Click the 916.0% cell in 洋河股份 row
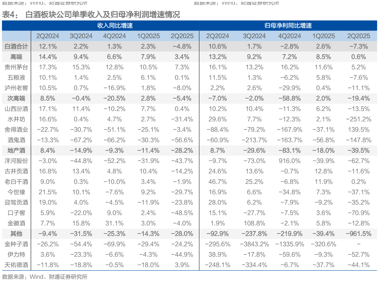This screenshot has height=285, width=379. (289, 161)
